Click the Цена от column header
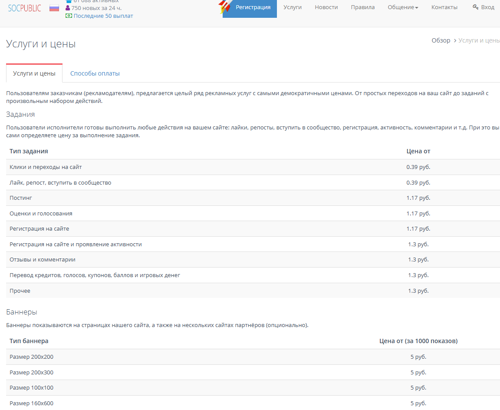This screenshot has width=500, height=410. [x=418, y=151]
